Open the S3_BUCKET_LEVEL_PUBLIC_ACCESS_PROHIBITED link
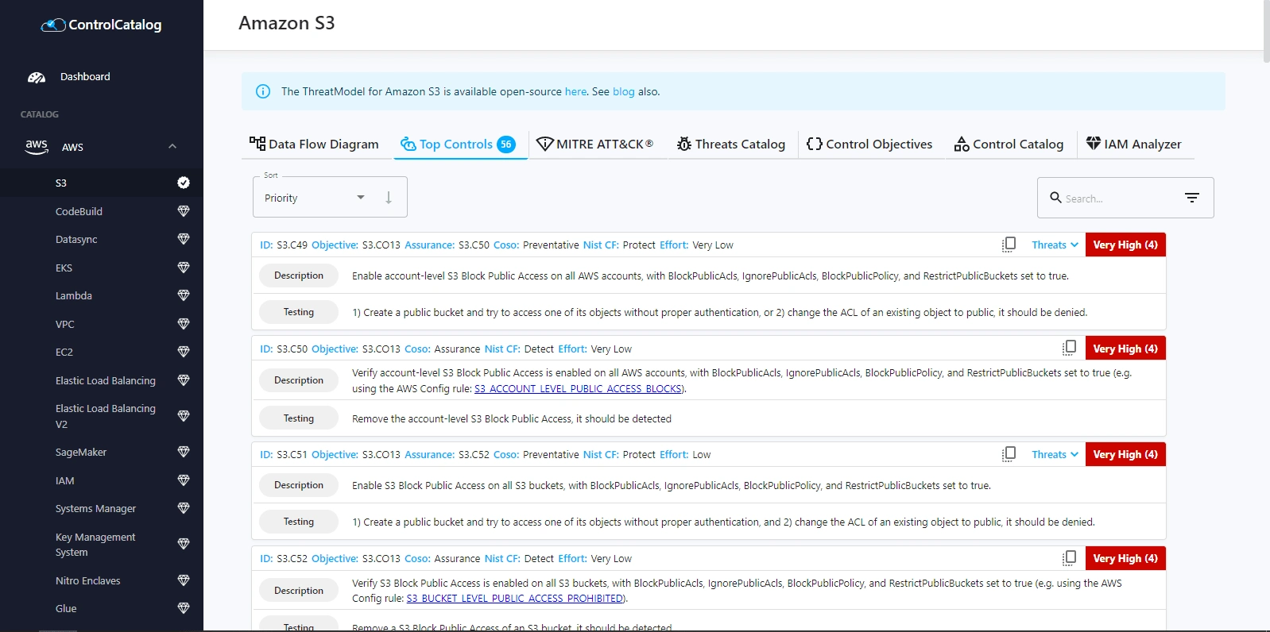Screen dimensions: 1270x632 tap(515, 599)
